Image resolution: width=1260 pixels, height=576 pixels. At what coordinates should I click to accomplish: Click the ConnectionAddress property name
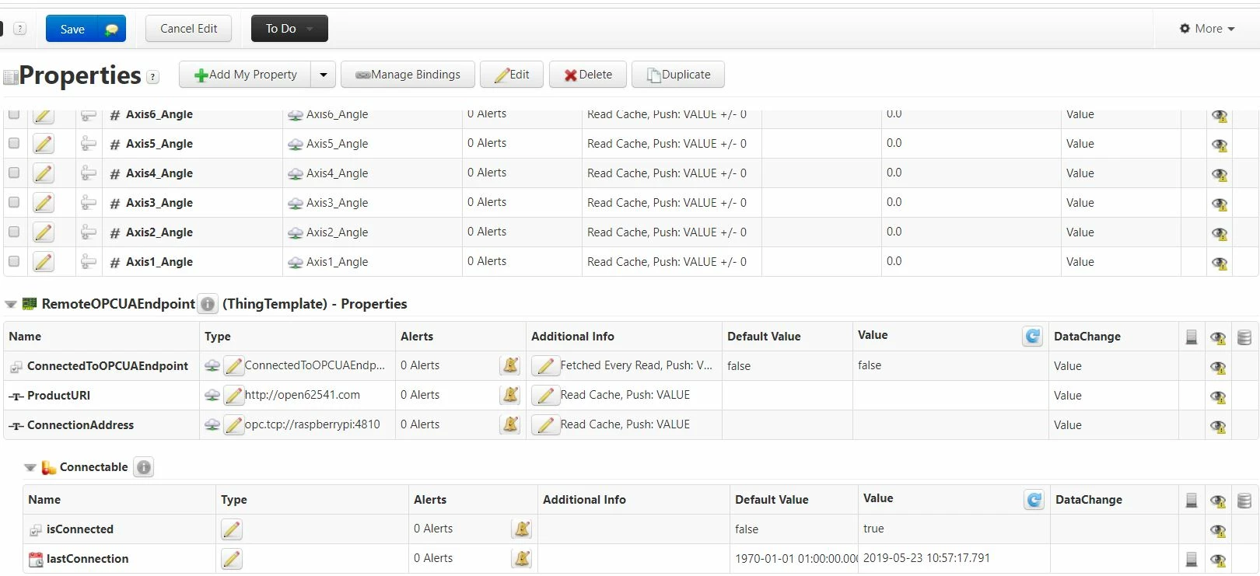(80, 425)
